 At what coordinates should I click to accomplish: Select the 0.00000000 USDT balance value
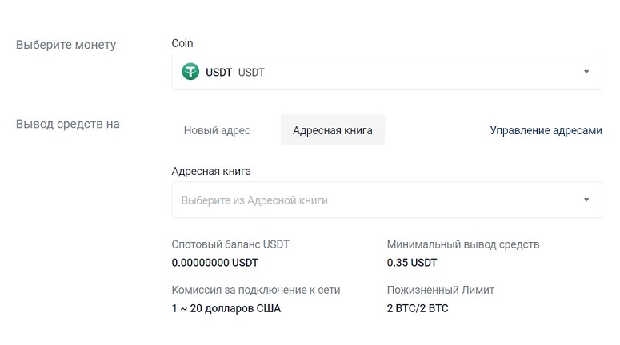pos(214,262)
